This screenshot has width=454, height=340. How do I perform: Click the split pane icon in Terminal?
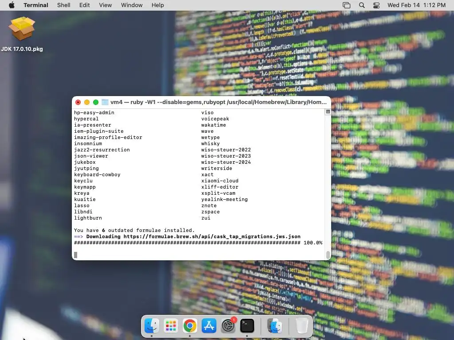(x=328, y=112)
